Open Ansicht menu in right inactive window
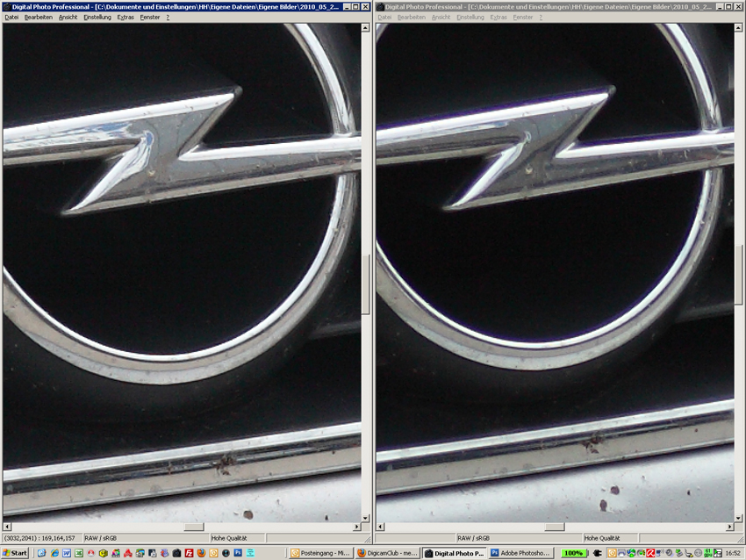 (441, 18)
